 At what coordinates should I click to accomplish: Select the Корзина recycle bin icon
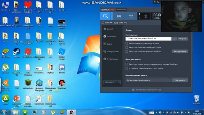[197, 100]
